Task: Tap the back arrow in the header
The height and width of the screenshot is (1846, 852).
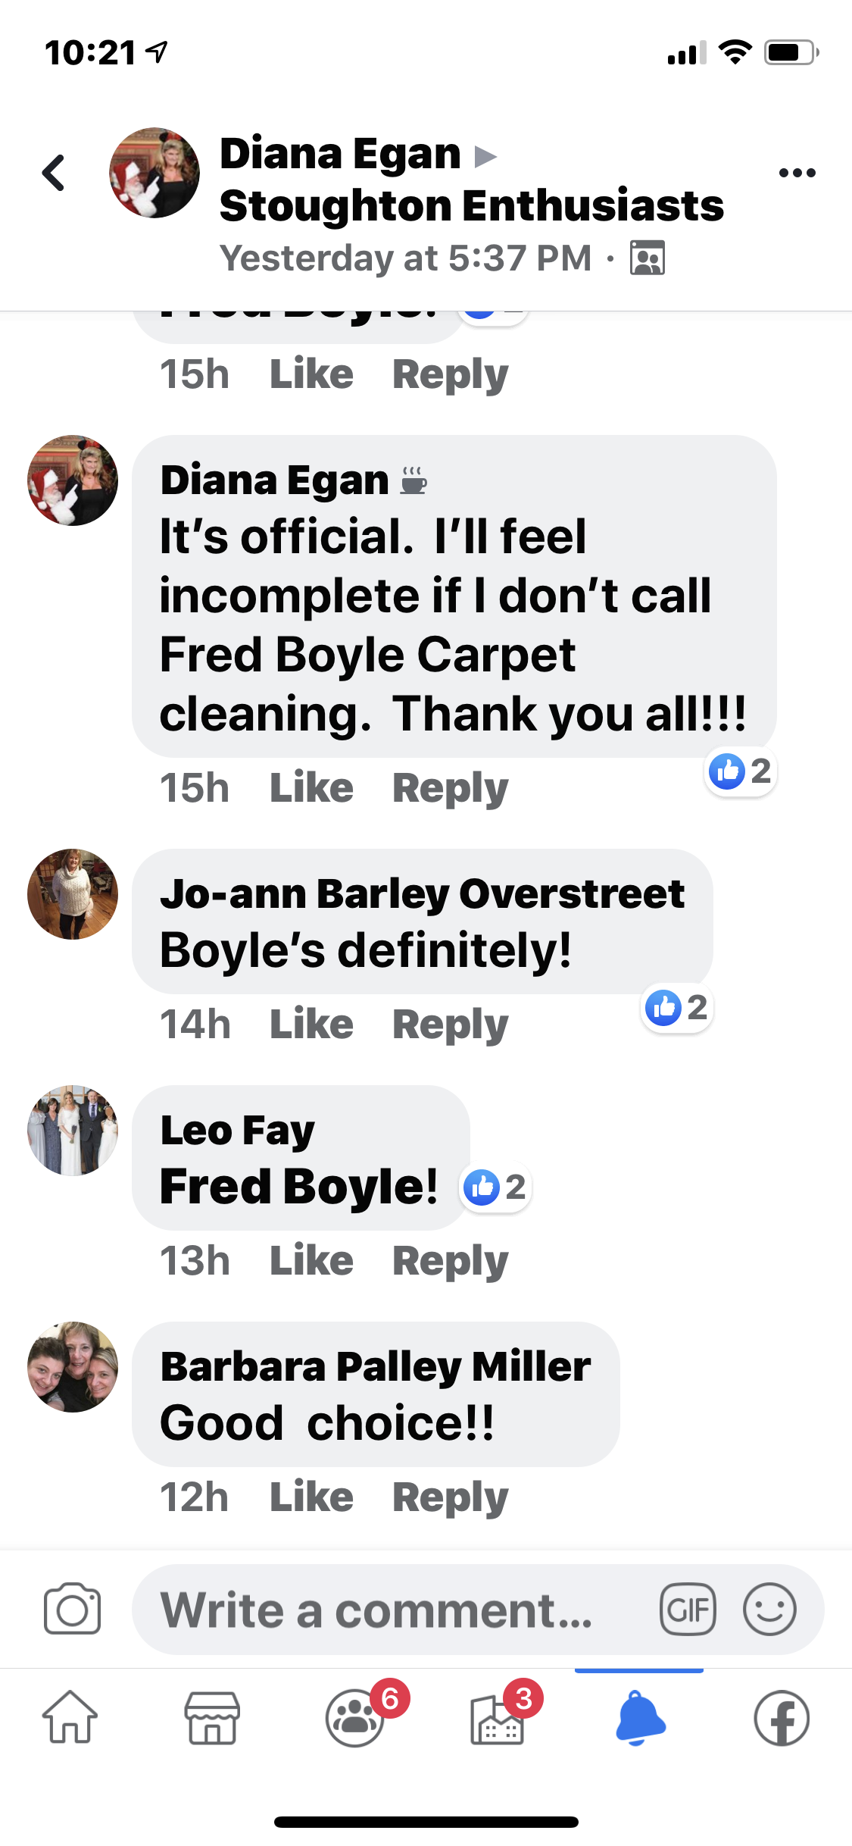Action: pyautogui.click(x=53, y=173)
